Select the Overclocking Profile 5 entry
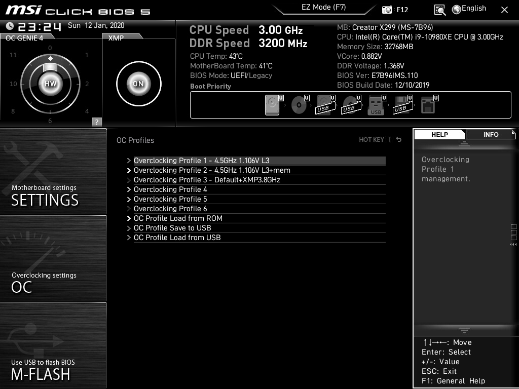This screenshot has height=389, width=519. tap(259, 199)
